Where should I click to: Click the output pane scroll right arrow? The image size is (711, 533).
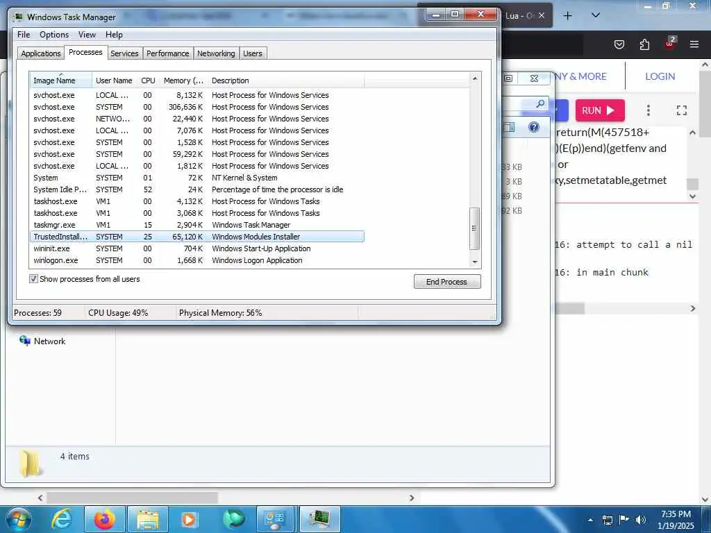click(692, 309)
